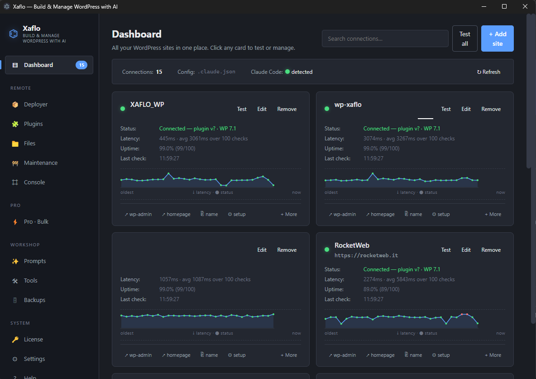This screenshot has width=536, height=379.
Task: Test the XAFLO_WP connection
Action: (x=242, y=109)
